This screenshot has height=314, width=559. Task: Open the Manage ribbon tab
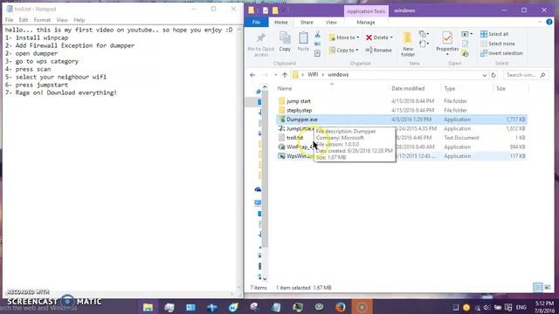coord(366,22)
